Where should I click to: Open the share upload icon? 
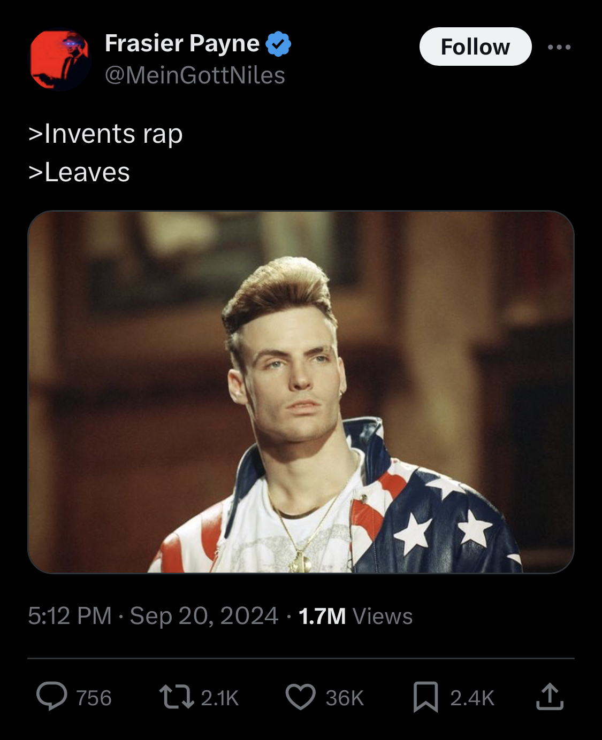click(x=550, y=697)
